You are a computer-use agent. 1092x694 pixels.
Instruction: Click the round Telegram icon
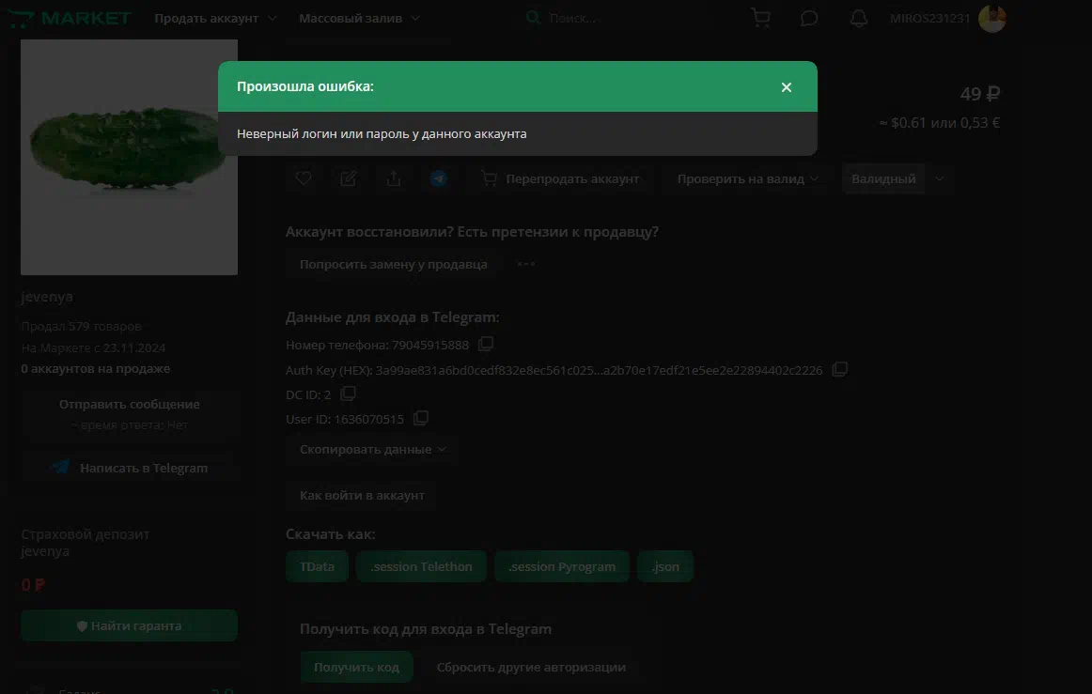tap(439, 178)
